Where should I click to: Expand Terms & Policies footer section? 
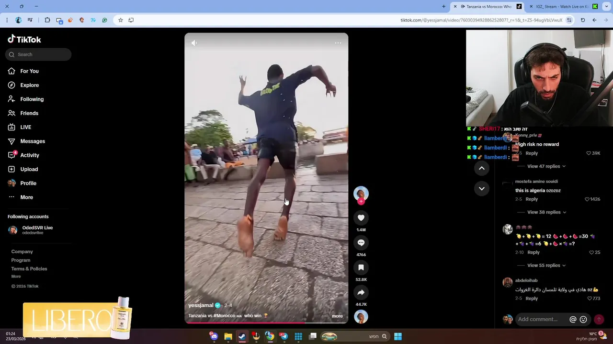click(x=29, y=269)
